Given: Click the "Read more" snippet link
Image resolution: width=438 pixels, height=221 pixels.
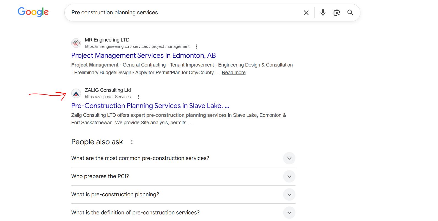Looking at the screenshot, I should [x=234, y=73].
